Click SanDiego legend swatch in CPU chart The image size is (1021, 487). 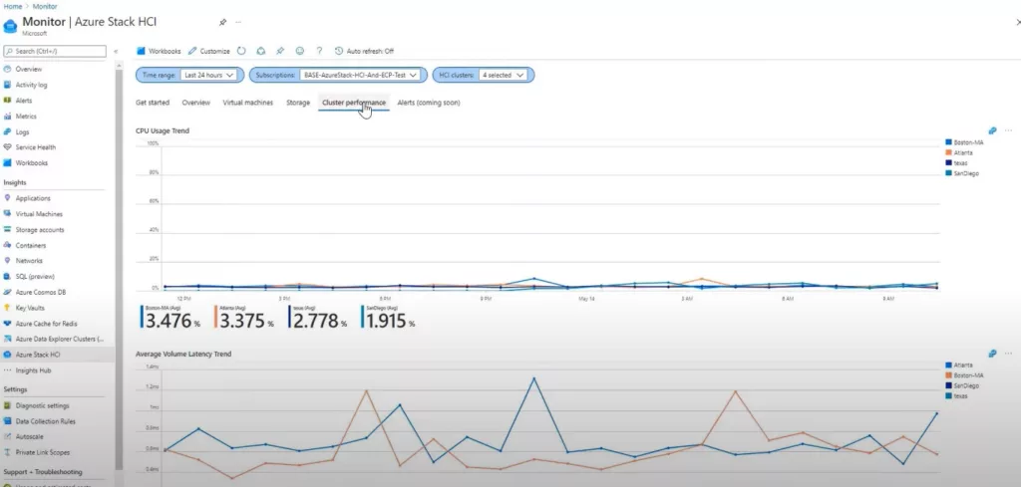click(949, 173)
